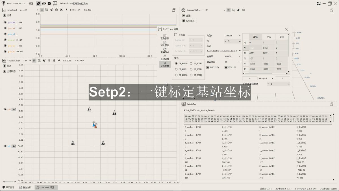Click 读取参数 (read parameters) icon
The width and height of the screenshot is (339, 191).
coord(165,36)
